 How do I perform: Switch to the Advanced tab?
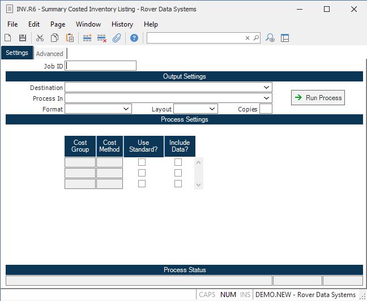coord(50,54)
